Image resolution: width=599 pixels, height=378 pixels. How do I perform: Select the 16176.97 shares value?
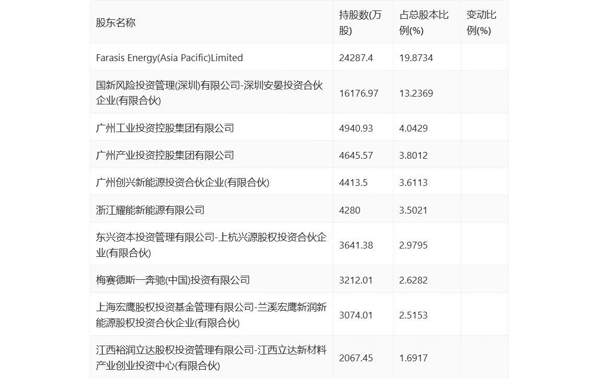[358, 93]
